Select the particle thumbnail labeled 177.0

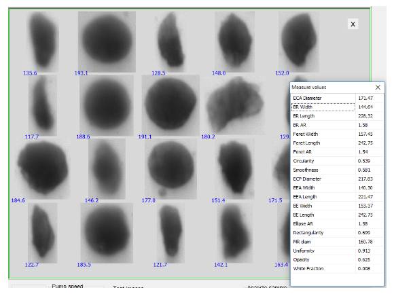coord(171,169)
